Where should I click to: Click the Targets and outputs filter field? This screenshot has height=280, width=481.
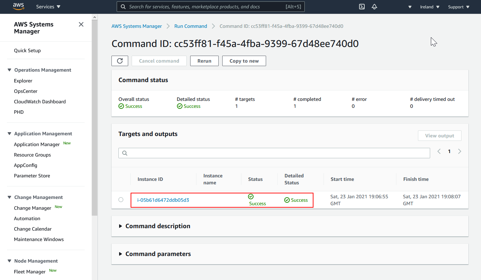[274, 153]
